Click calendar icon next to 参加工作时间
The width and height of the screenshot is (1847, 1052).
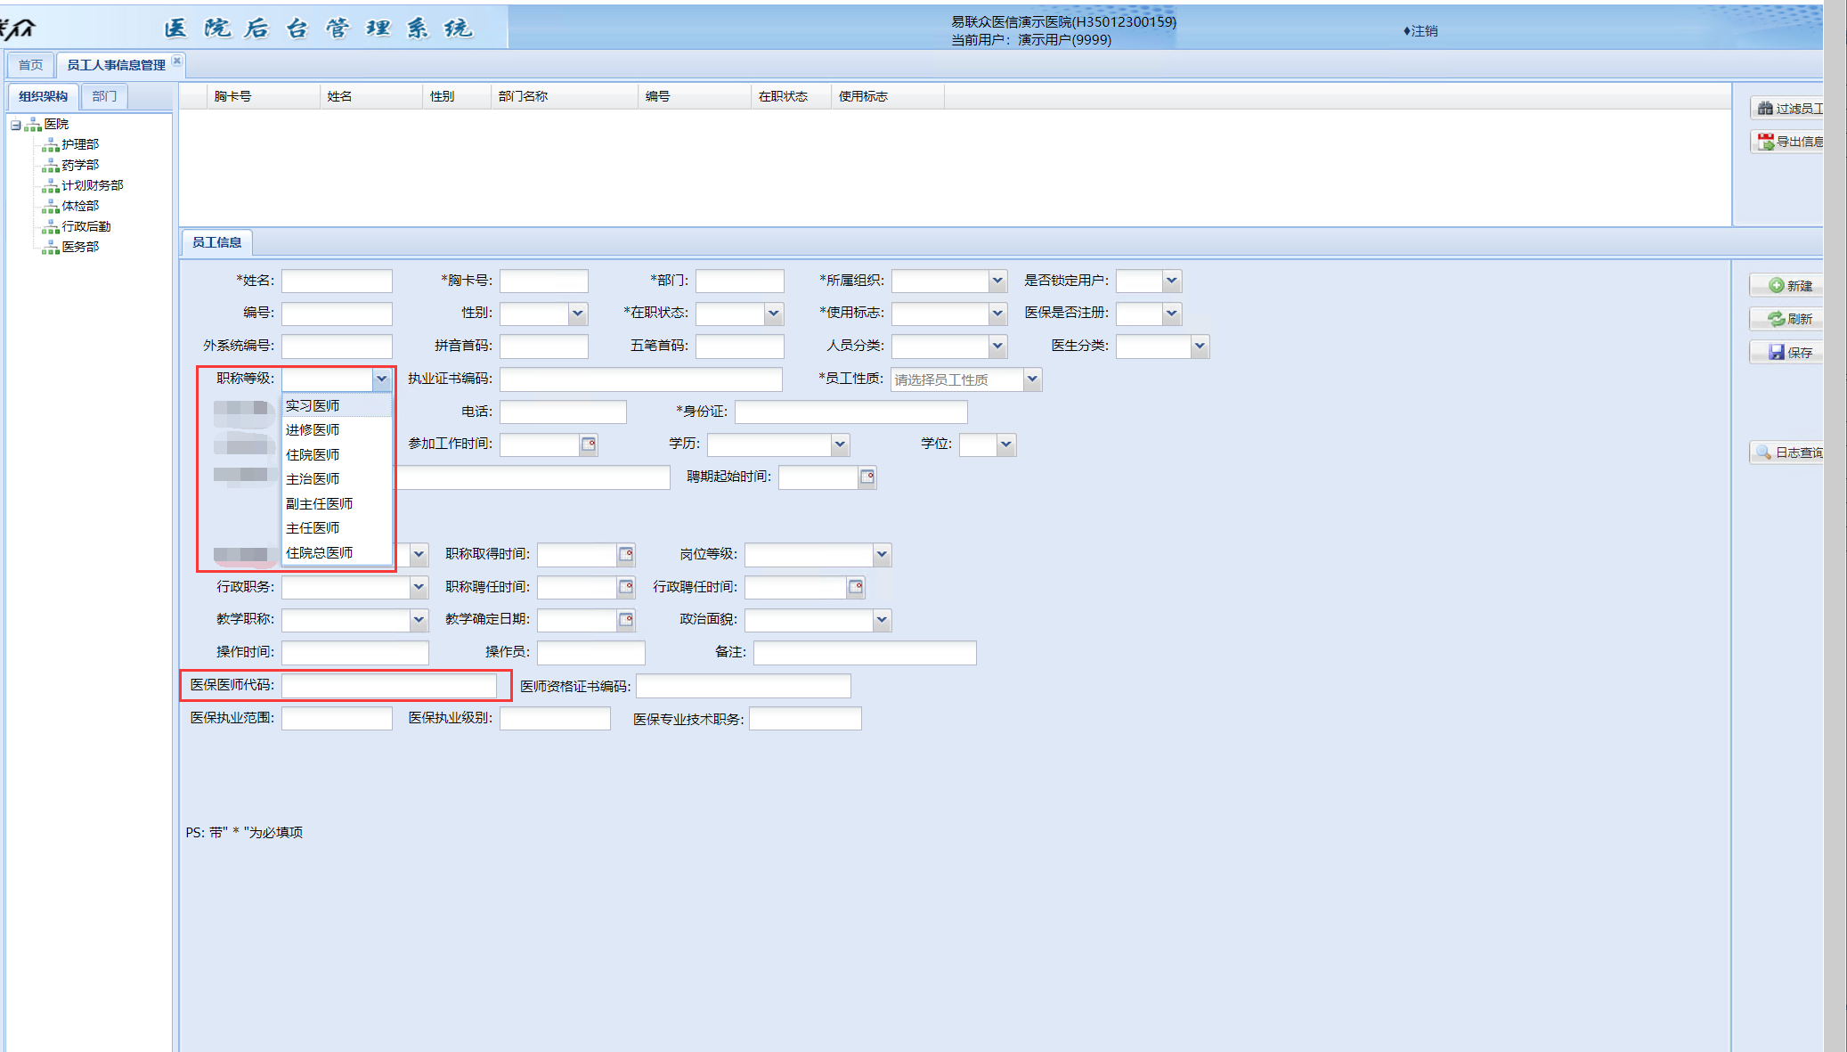[589, 444]
